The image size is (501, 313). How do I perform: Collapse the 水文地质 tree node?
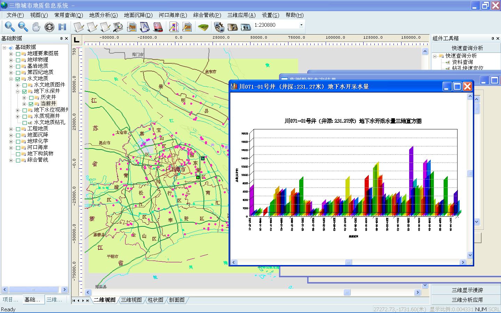11,79
